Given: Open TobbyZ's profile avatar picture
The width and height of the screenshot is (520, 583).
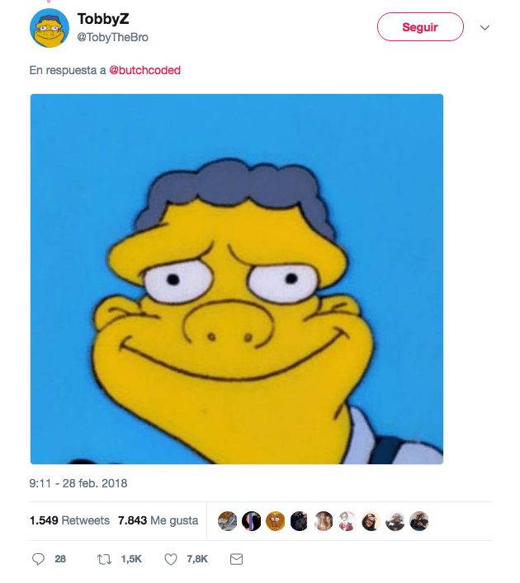Looking at the screenshot, I should 50,28.
